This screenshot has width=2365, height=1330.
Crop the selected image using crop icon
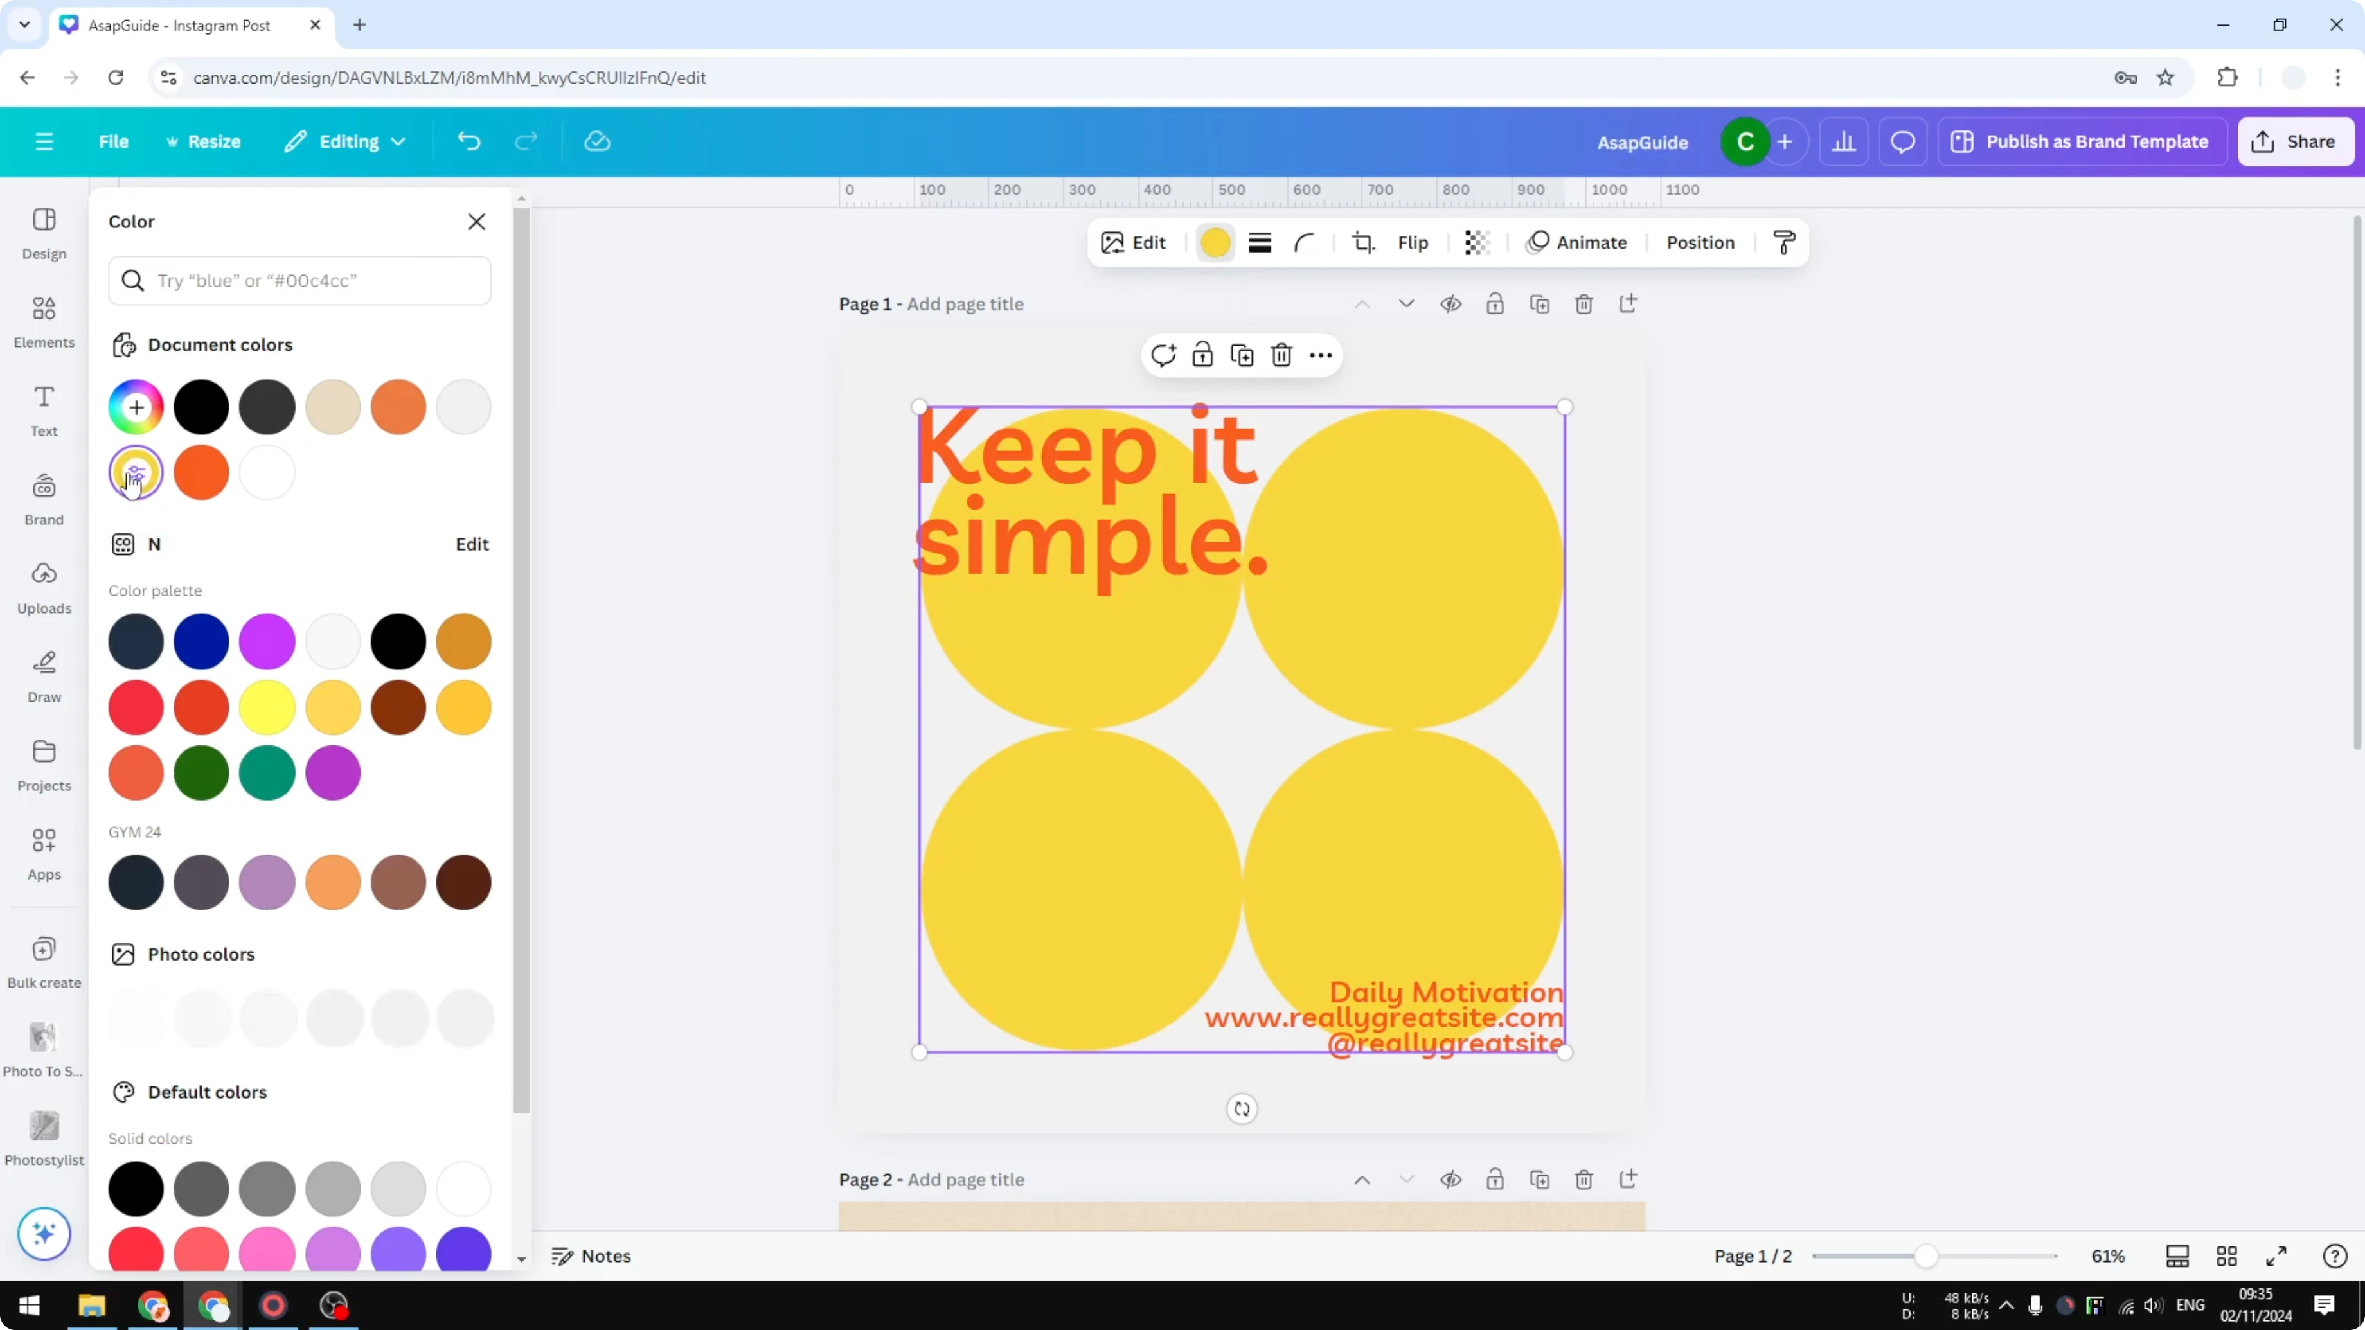(1362, 242)
